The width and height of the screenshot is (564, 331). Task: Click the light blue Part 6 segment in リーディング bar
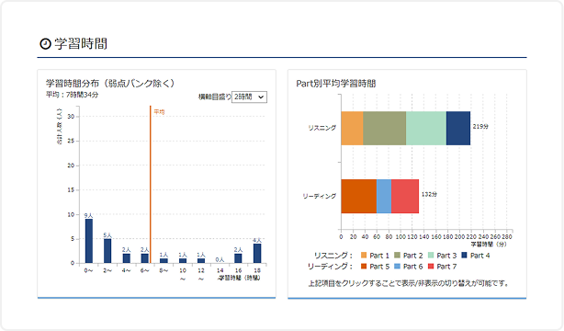384,196
